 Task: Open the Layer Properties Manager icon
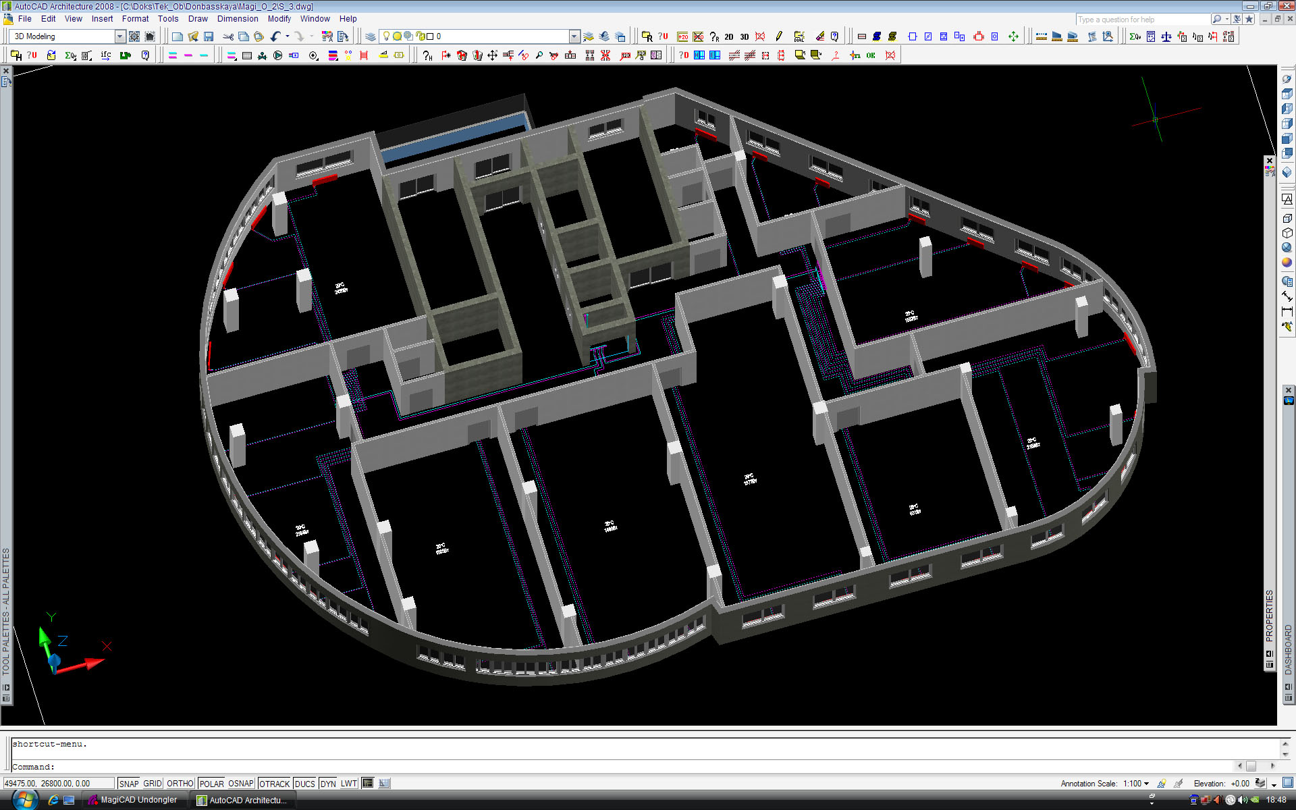[x=371, y=36]
